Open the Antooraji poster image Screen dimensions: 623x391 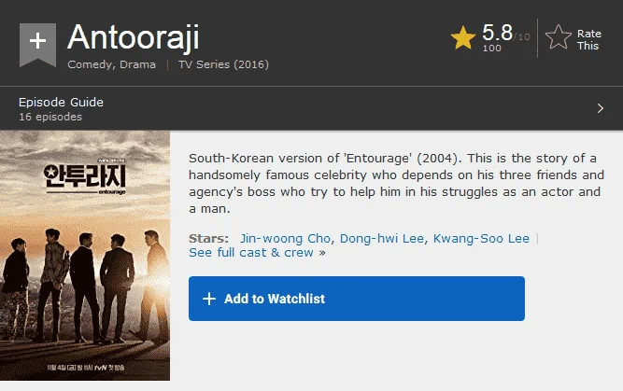[x=85, y=256]
